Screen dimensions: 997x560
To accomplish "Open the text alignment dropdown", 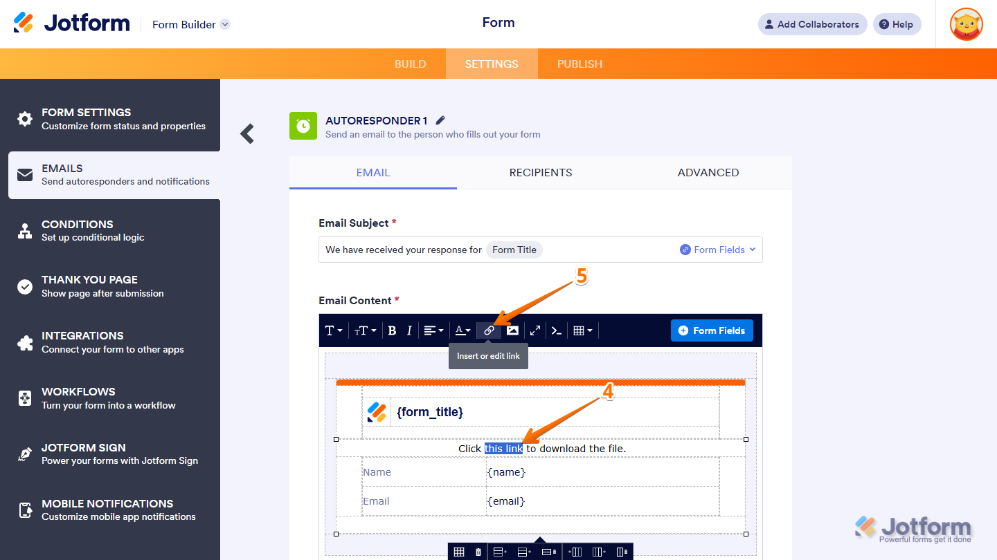I will [433, 330].
